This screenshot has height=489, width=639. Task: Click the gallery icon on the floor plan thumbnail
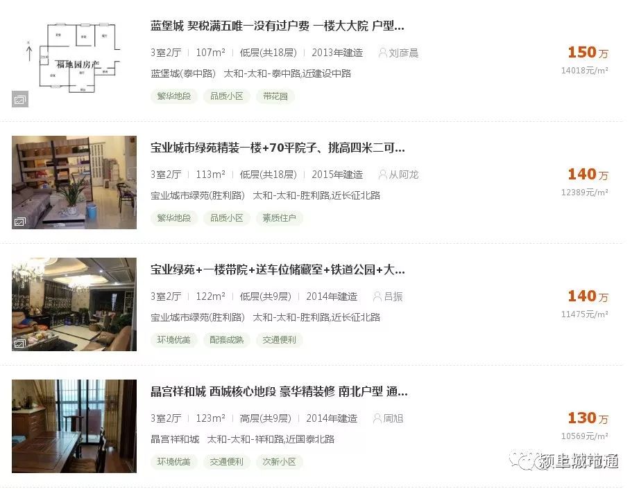point(20,99)
